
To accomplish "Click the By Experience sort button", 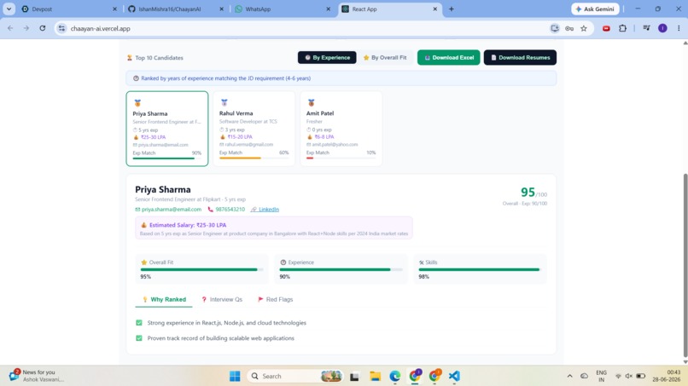I will point(327,57).
